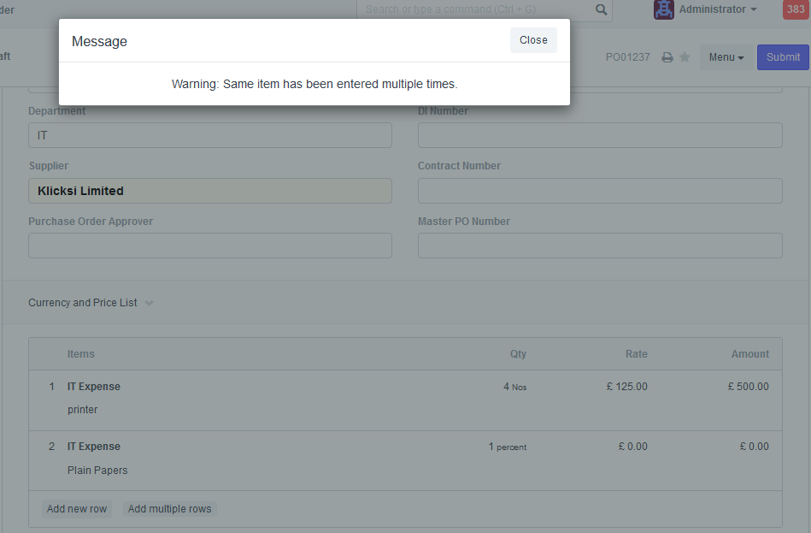Click the Items column header
Viewport: 811px width, 533px height.
tap(80, 354)
